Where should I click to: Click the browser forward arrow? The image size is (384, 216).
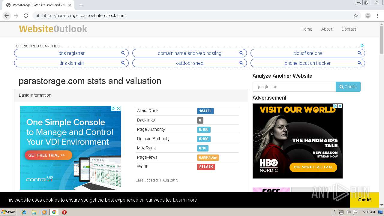[16, 16]
